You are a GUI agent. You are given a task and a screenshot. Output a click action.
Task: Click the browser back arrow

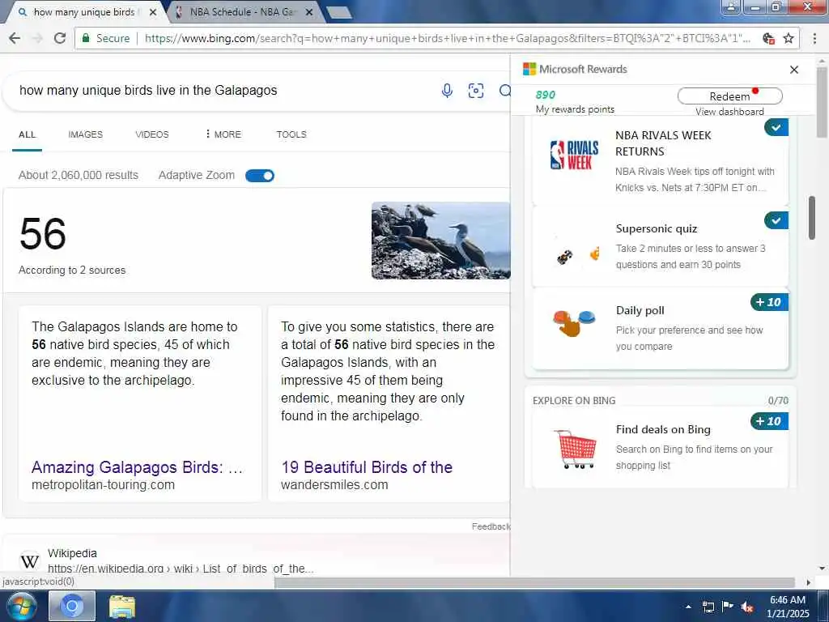pyautogui.click(x=15, y=38)
